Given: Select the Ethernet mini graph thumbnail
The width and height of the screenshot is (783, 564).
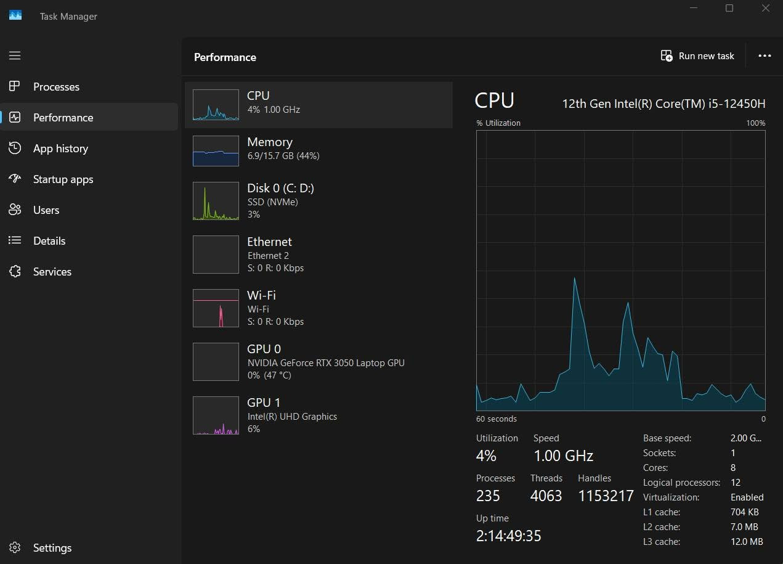Looking at the screenshot, I should [x=216, y=255].
